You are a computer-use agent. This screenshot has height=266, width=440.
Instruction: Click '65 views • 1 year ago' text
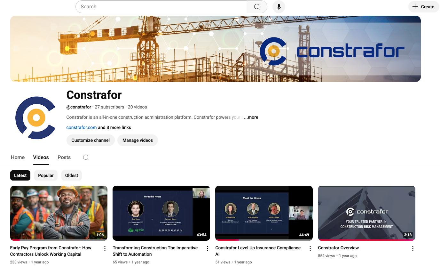(131, 262)
